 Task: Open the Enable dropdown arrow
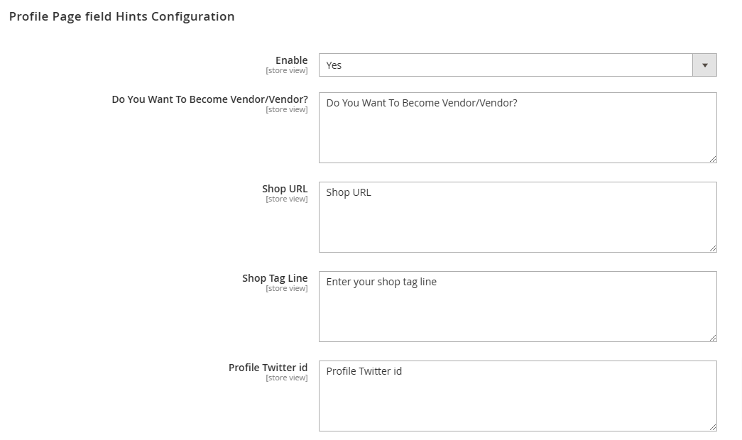(x=704, y=65)
